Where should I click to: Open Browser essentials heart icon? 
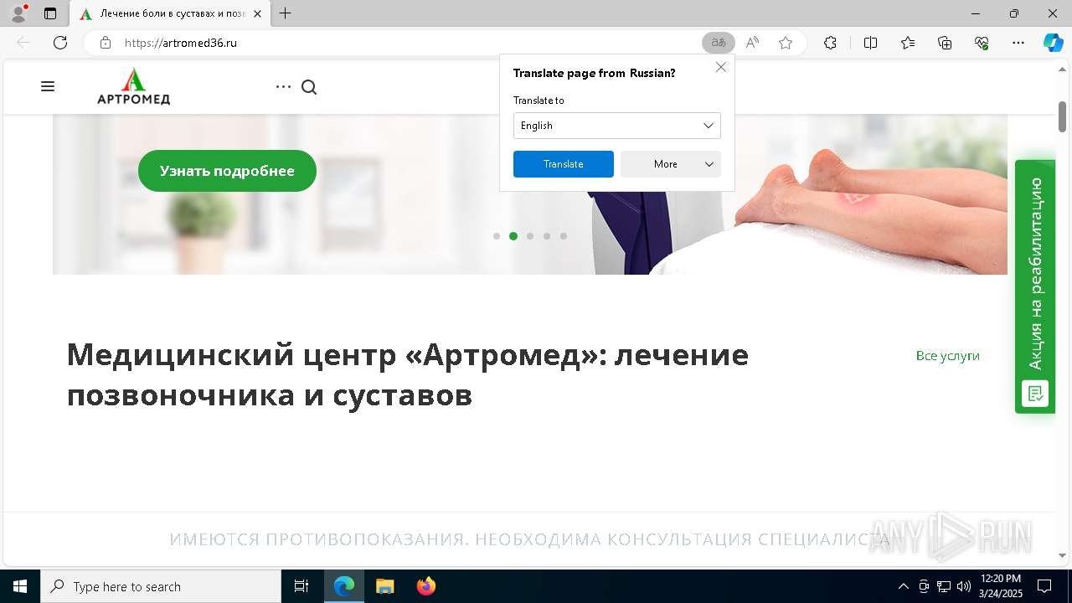pos(982,43)
